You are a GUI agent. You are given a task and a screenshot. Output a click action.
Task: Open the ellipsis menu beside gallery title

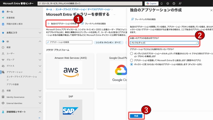114,15
